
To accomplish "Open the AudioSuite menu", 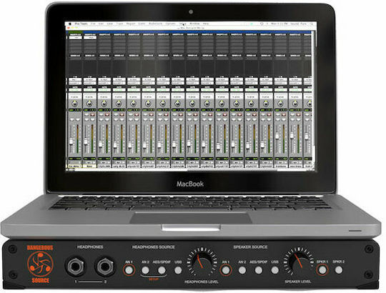I will click(x=156, y=24).
